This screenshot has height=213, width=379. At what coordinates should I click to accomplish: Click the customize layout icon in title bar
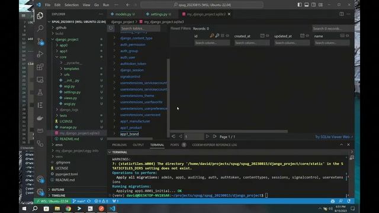coord(320,5)
